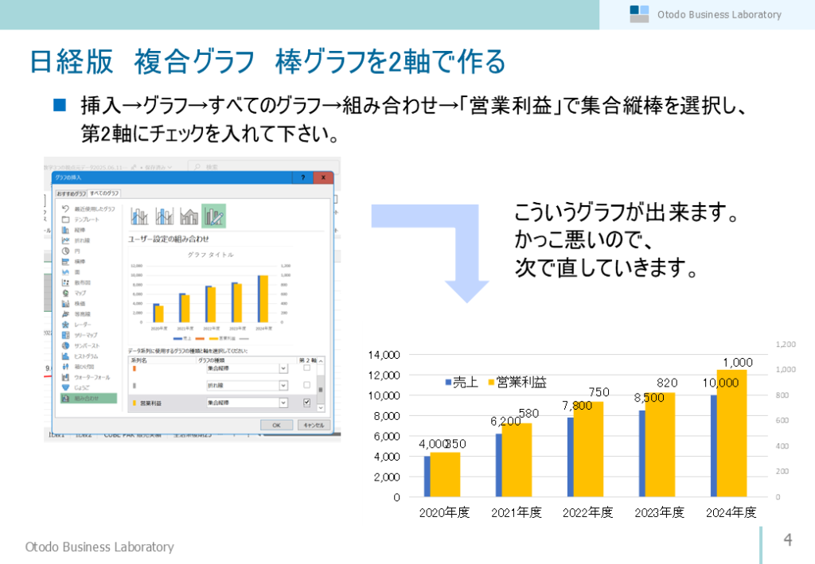Choose the first combo chart subtype icon

click(x=140, y=216)
